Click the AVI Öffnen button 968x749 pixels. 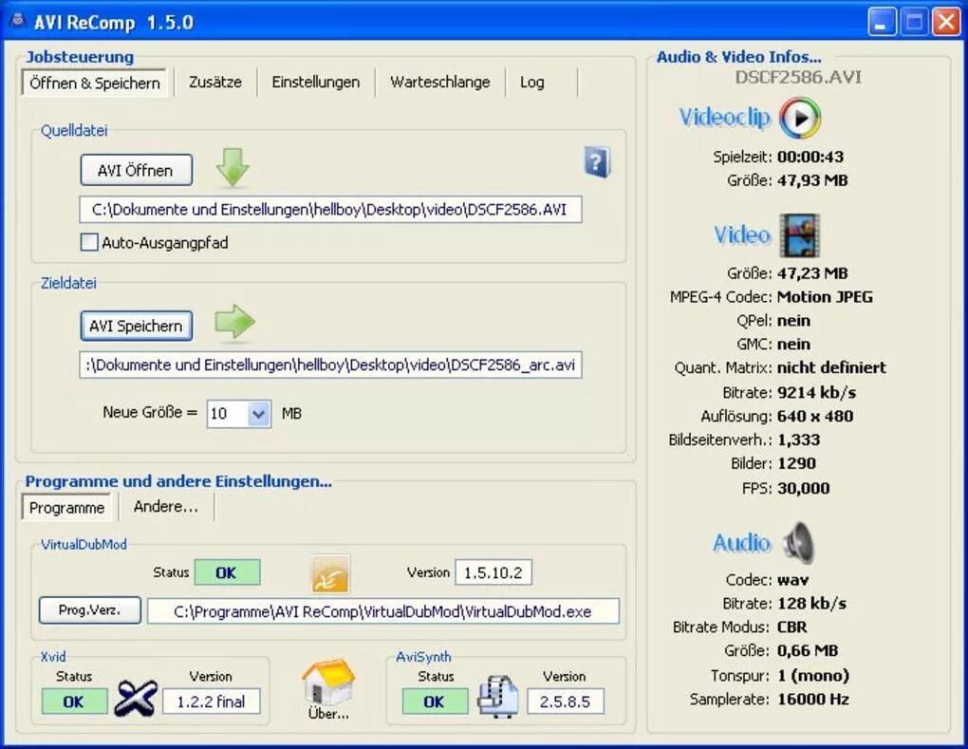coord(136,171)
